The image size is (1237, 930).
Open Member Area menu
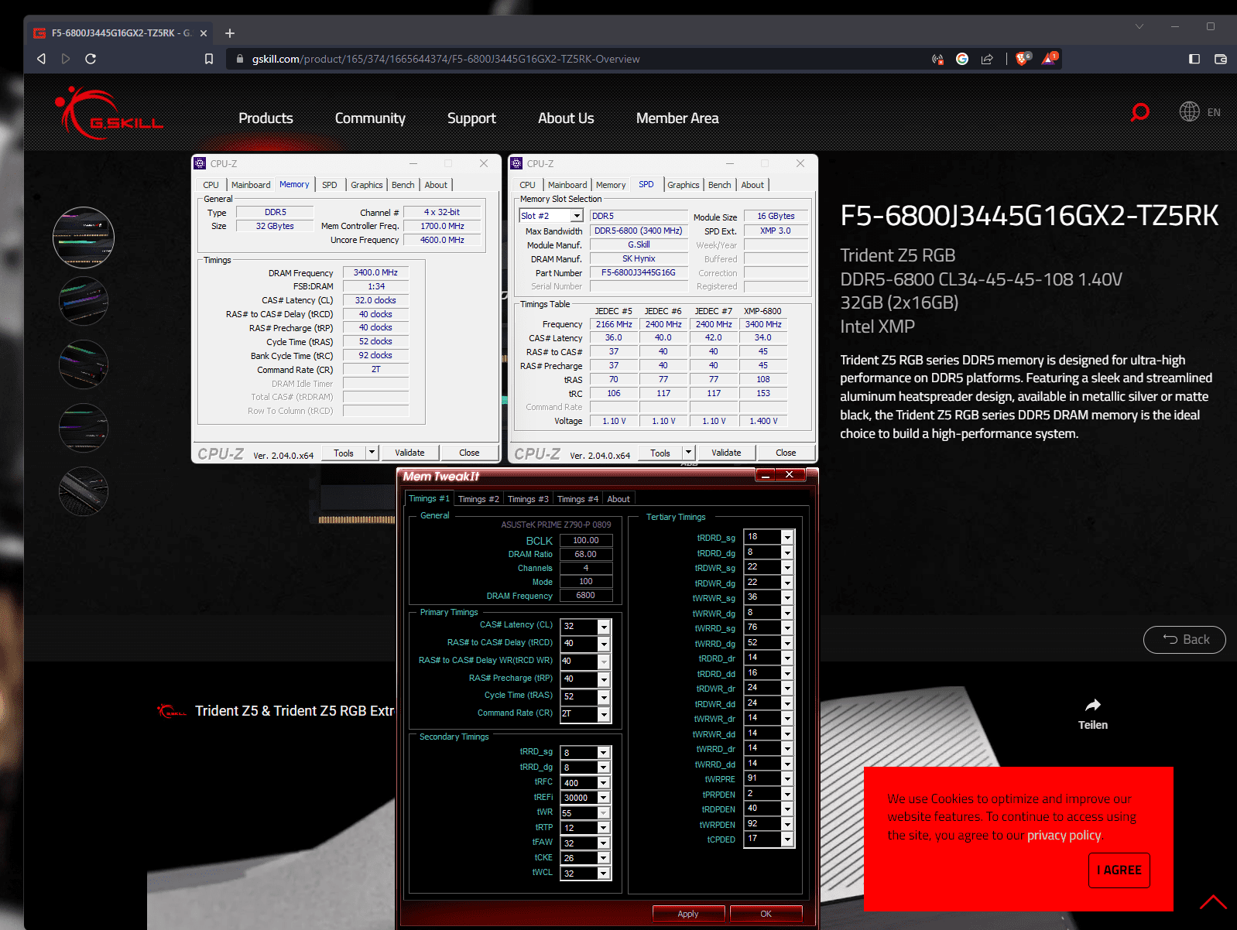coord(677,118)
